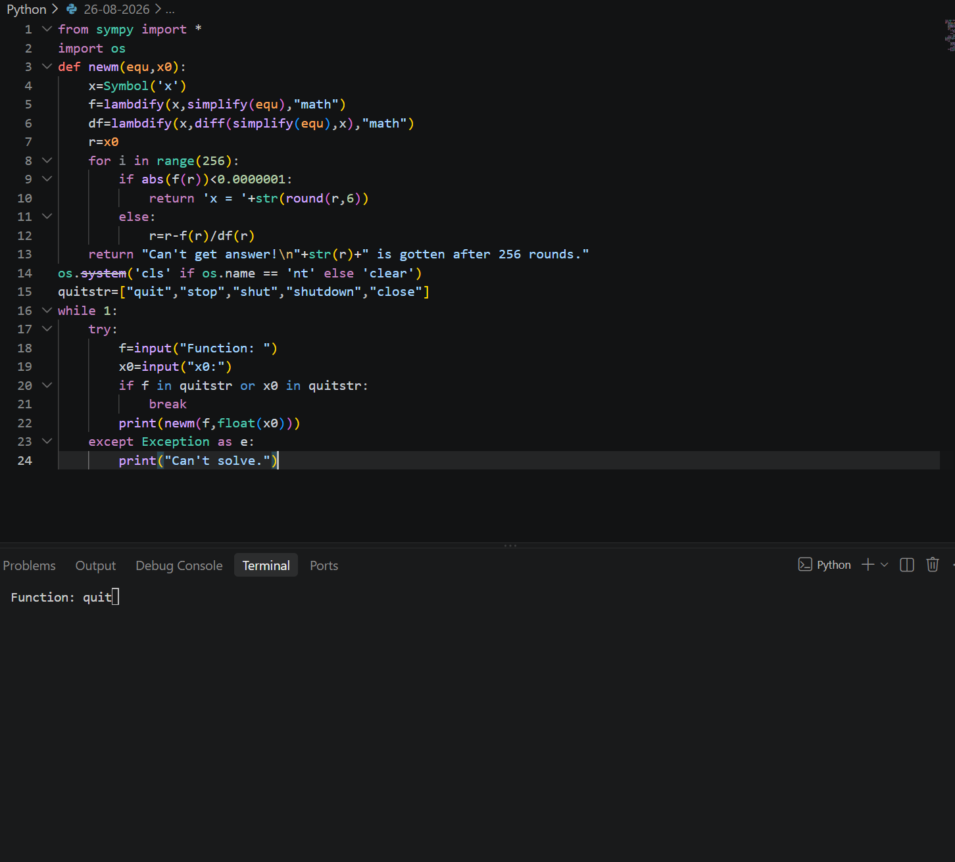The height and width of the screenshot is (862, 955).
Task: Click 'import os' on line 2
Action: (x=91, y=48)
